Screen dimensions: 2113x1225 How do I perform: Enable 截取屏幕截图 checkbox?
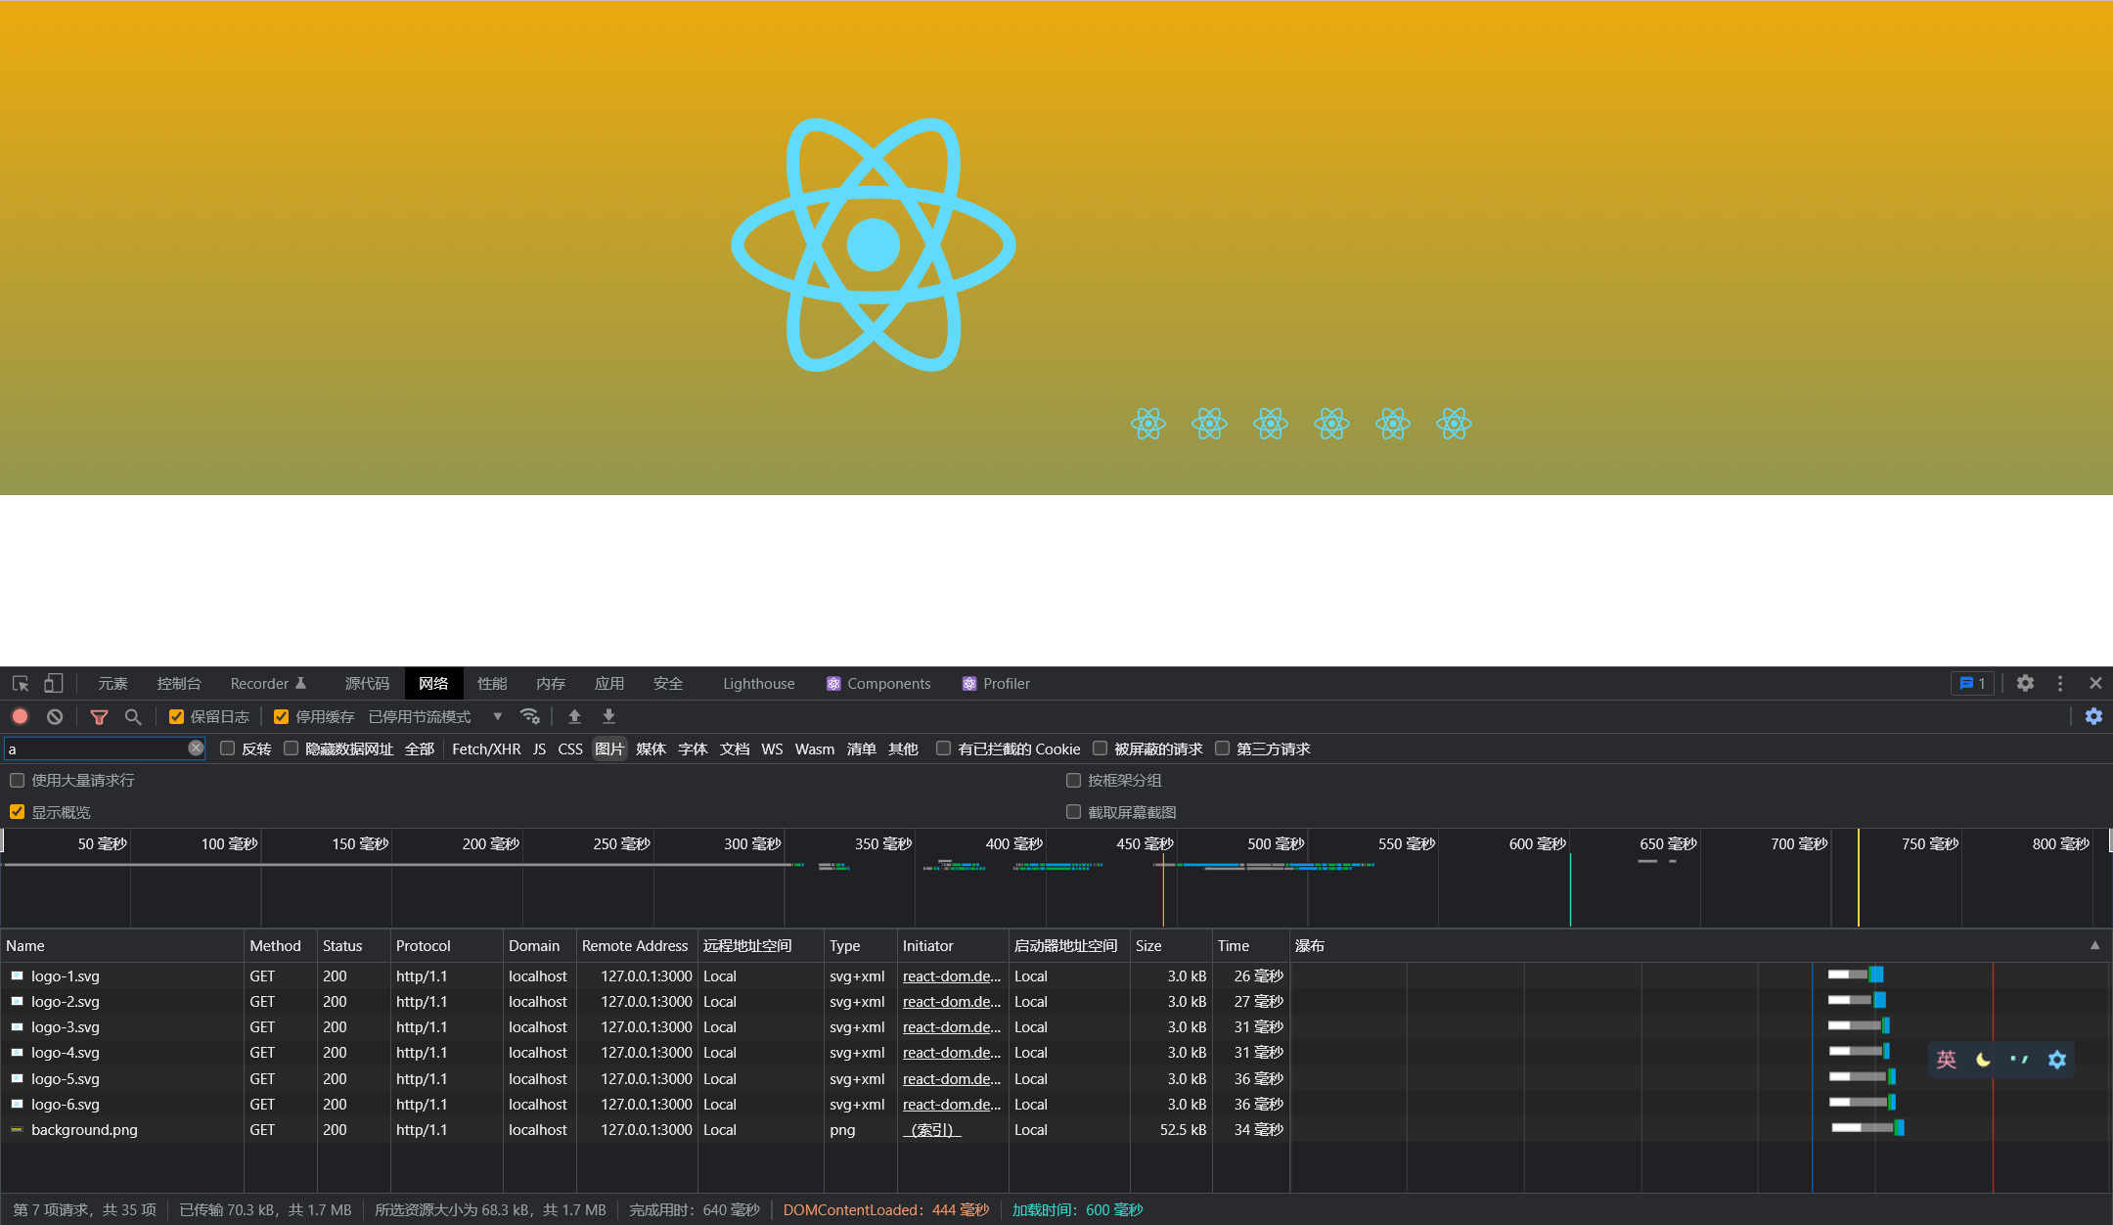1073,812
